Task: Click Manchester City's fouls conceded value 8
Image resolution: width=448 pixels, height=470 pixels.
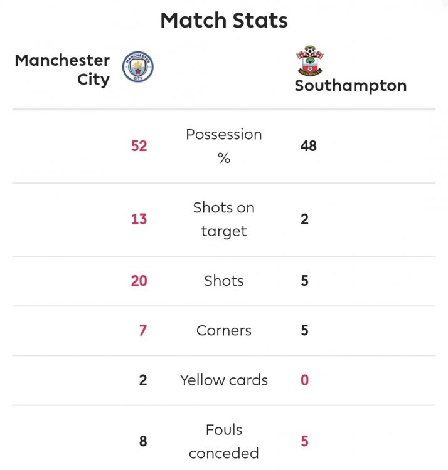Action: (x=142, y=441)
